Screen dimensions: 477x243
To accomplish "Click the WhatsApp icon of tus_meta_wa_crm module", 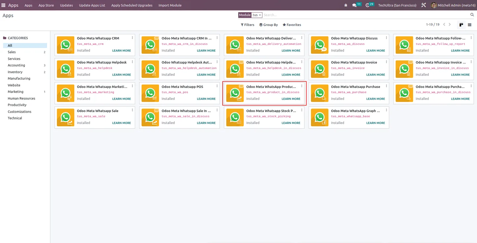I will click(x=66, y=45).
